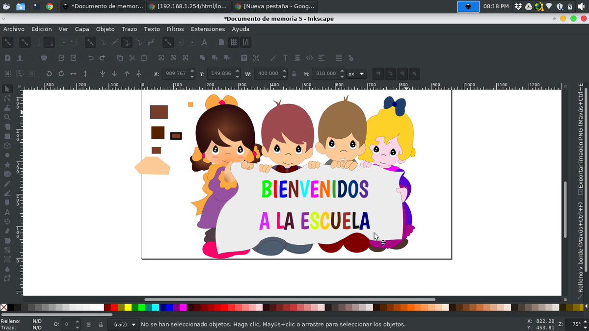Toggle layer lock in status bar
Image resolution: width=589 pixels, height=331 pixels.
click(101, 325)
